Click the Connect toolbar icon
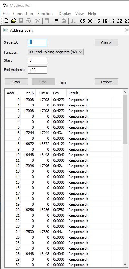This screenshot has width=129, height=269. point(56,21)
